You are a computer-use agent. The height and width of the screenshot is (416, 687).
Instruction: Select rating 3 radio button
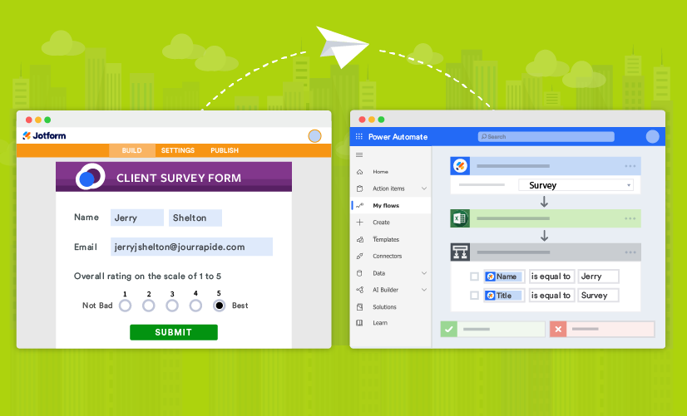click(x=172, y=306)
